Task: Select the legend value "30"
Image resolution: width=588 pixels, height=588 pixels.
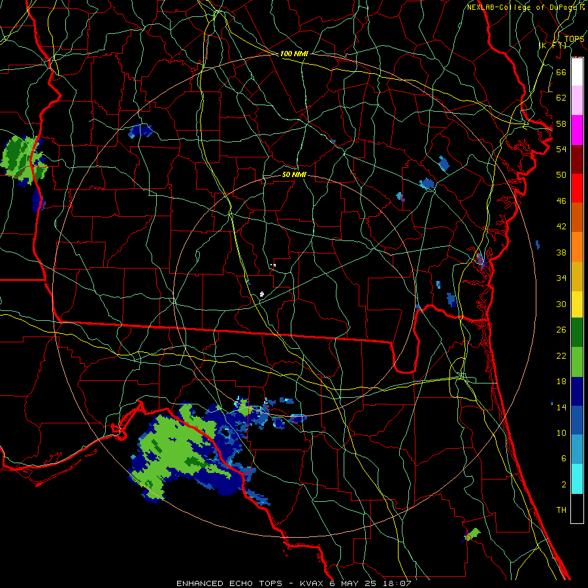Action: point(561,304)
